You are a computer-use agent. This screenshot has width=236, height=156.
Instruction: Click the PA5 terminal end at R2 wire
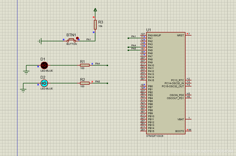(x=107, y=83)
